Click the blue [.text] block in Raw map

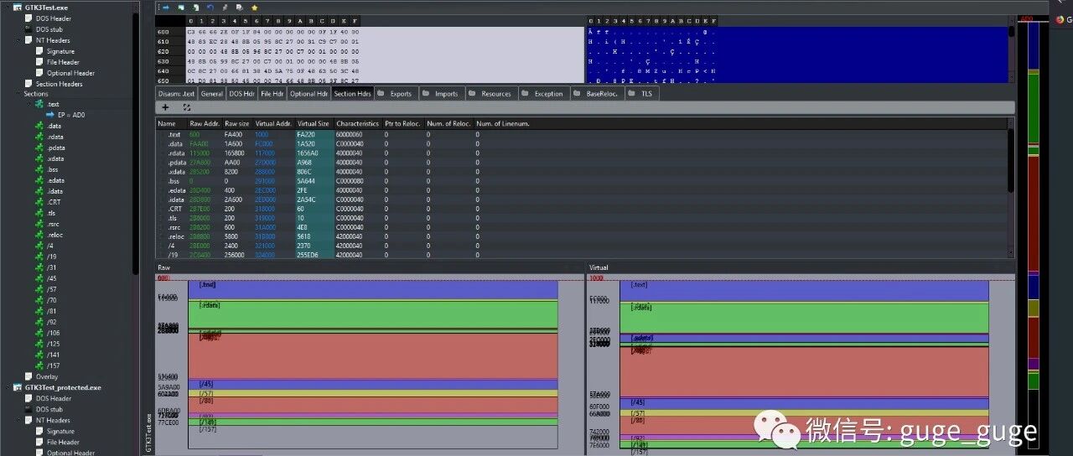pyautogui.click(x=373, y=289)
